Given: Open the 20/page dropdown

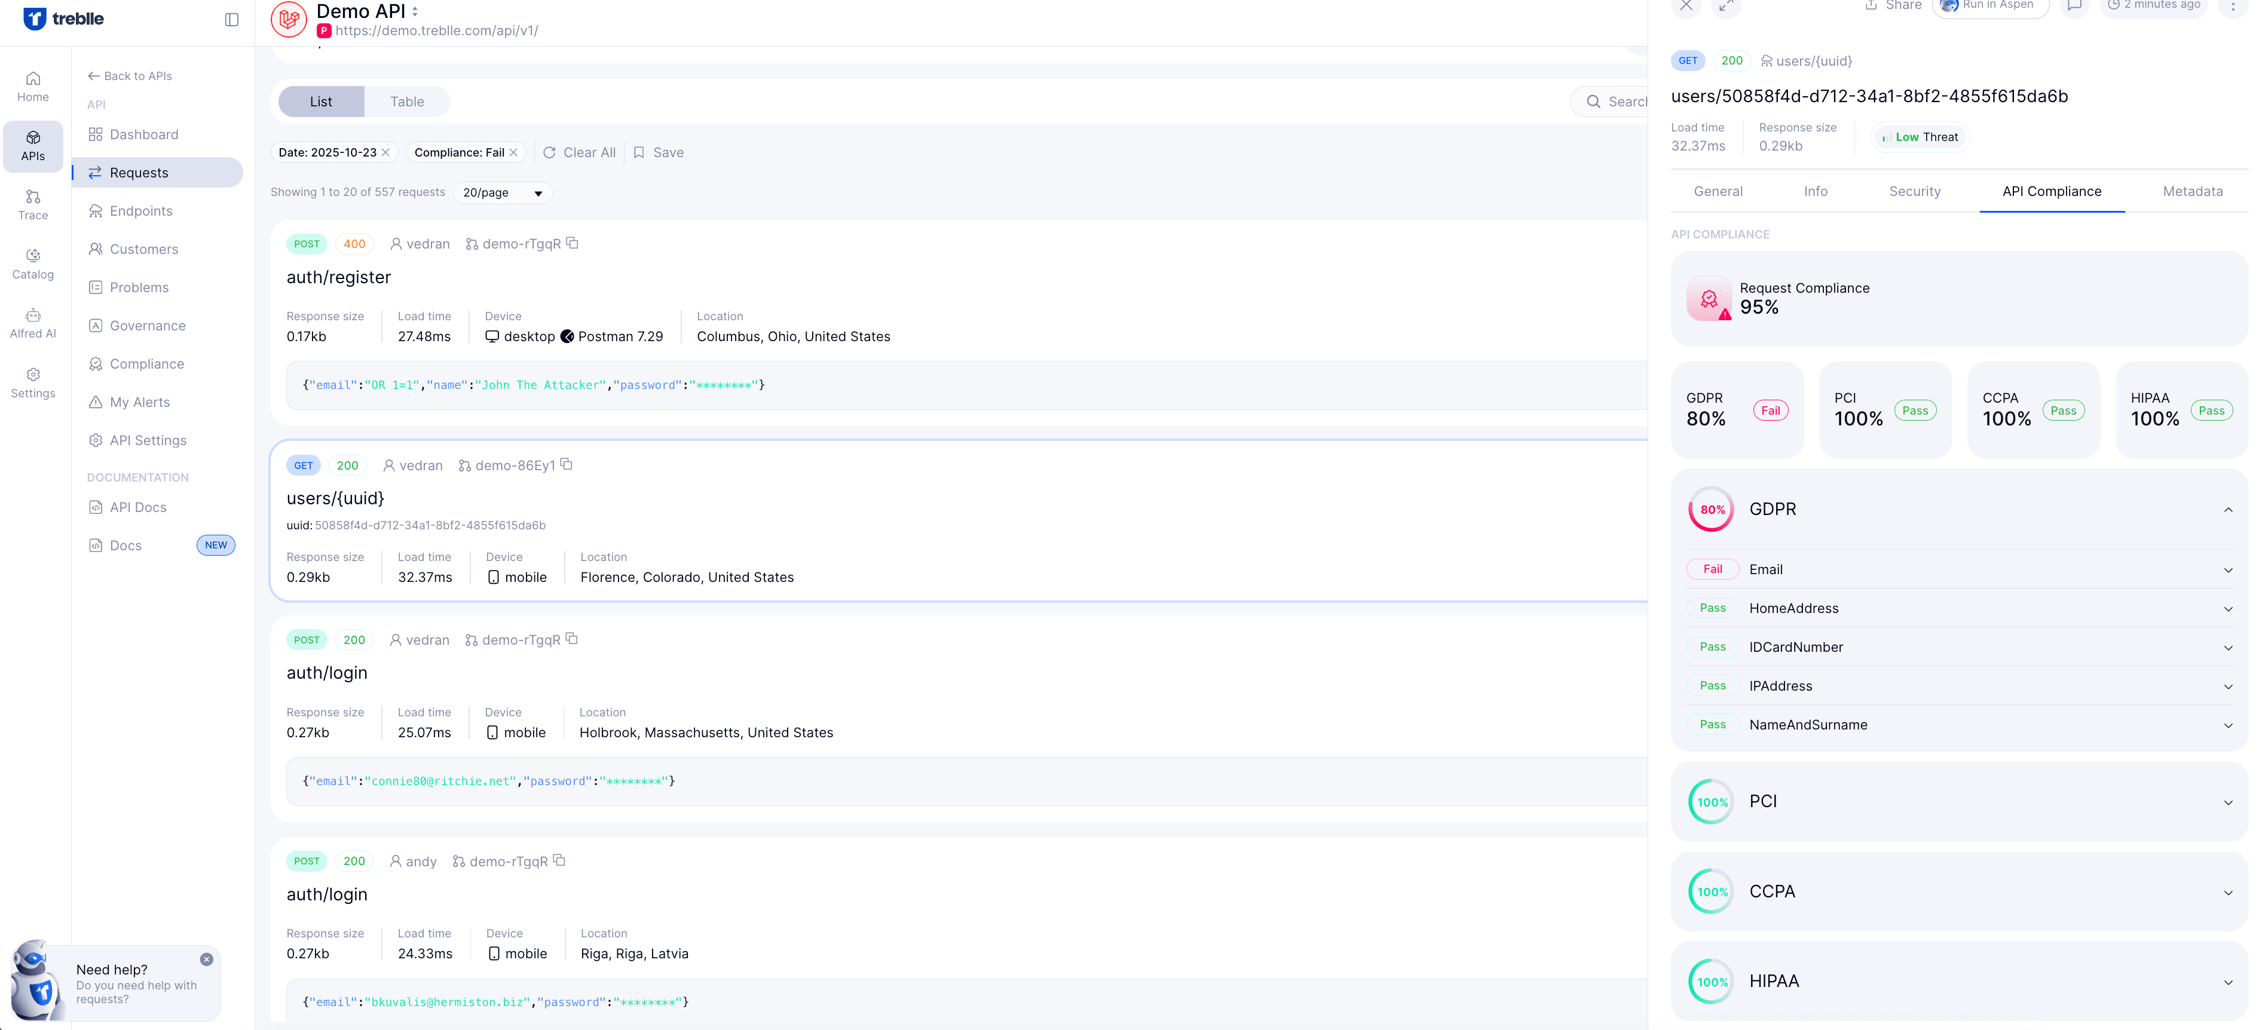Looking at the screenshot, I should point(503,193).
